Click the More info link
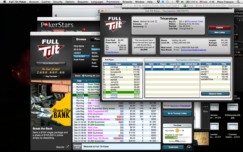243x152 pixels. click(x=60, y=147)
